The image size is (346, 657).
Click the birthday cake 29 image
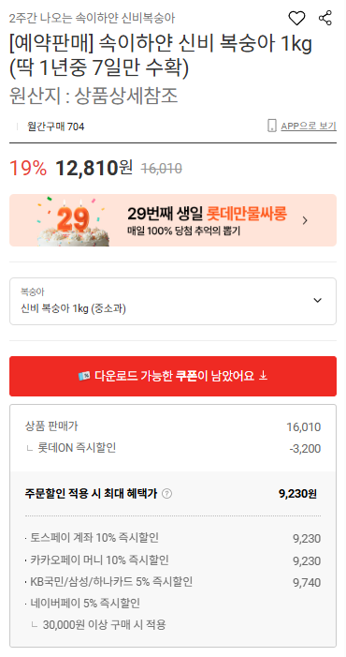pyautogui.click(x=75, y=221)
